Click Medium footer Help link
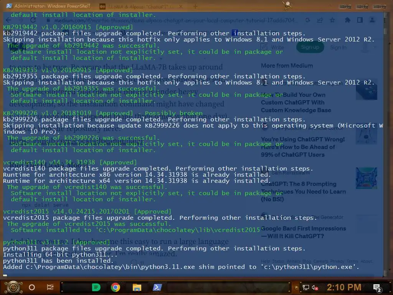 [266, 261]
